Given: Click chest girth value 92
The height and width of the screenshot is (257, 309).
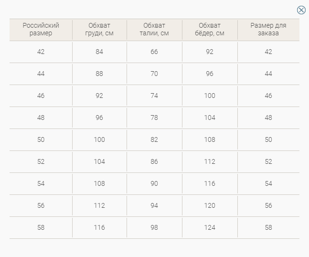Looking at the screenshot, I should tap(99, 96).
